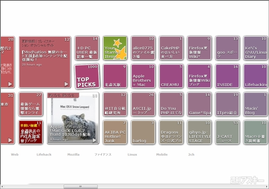Open the AKIBA PC Hotline! Junk tile
The image size is (269, 189).
[x=115, y=132]
